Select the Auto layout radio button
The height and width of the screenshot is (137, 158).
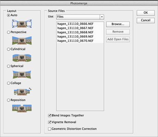9,15
